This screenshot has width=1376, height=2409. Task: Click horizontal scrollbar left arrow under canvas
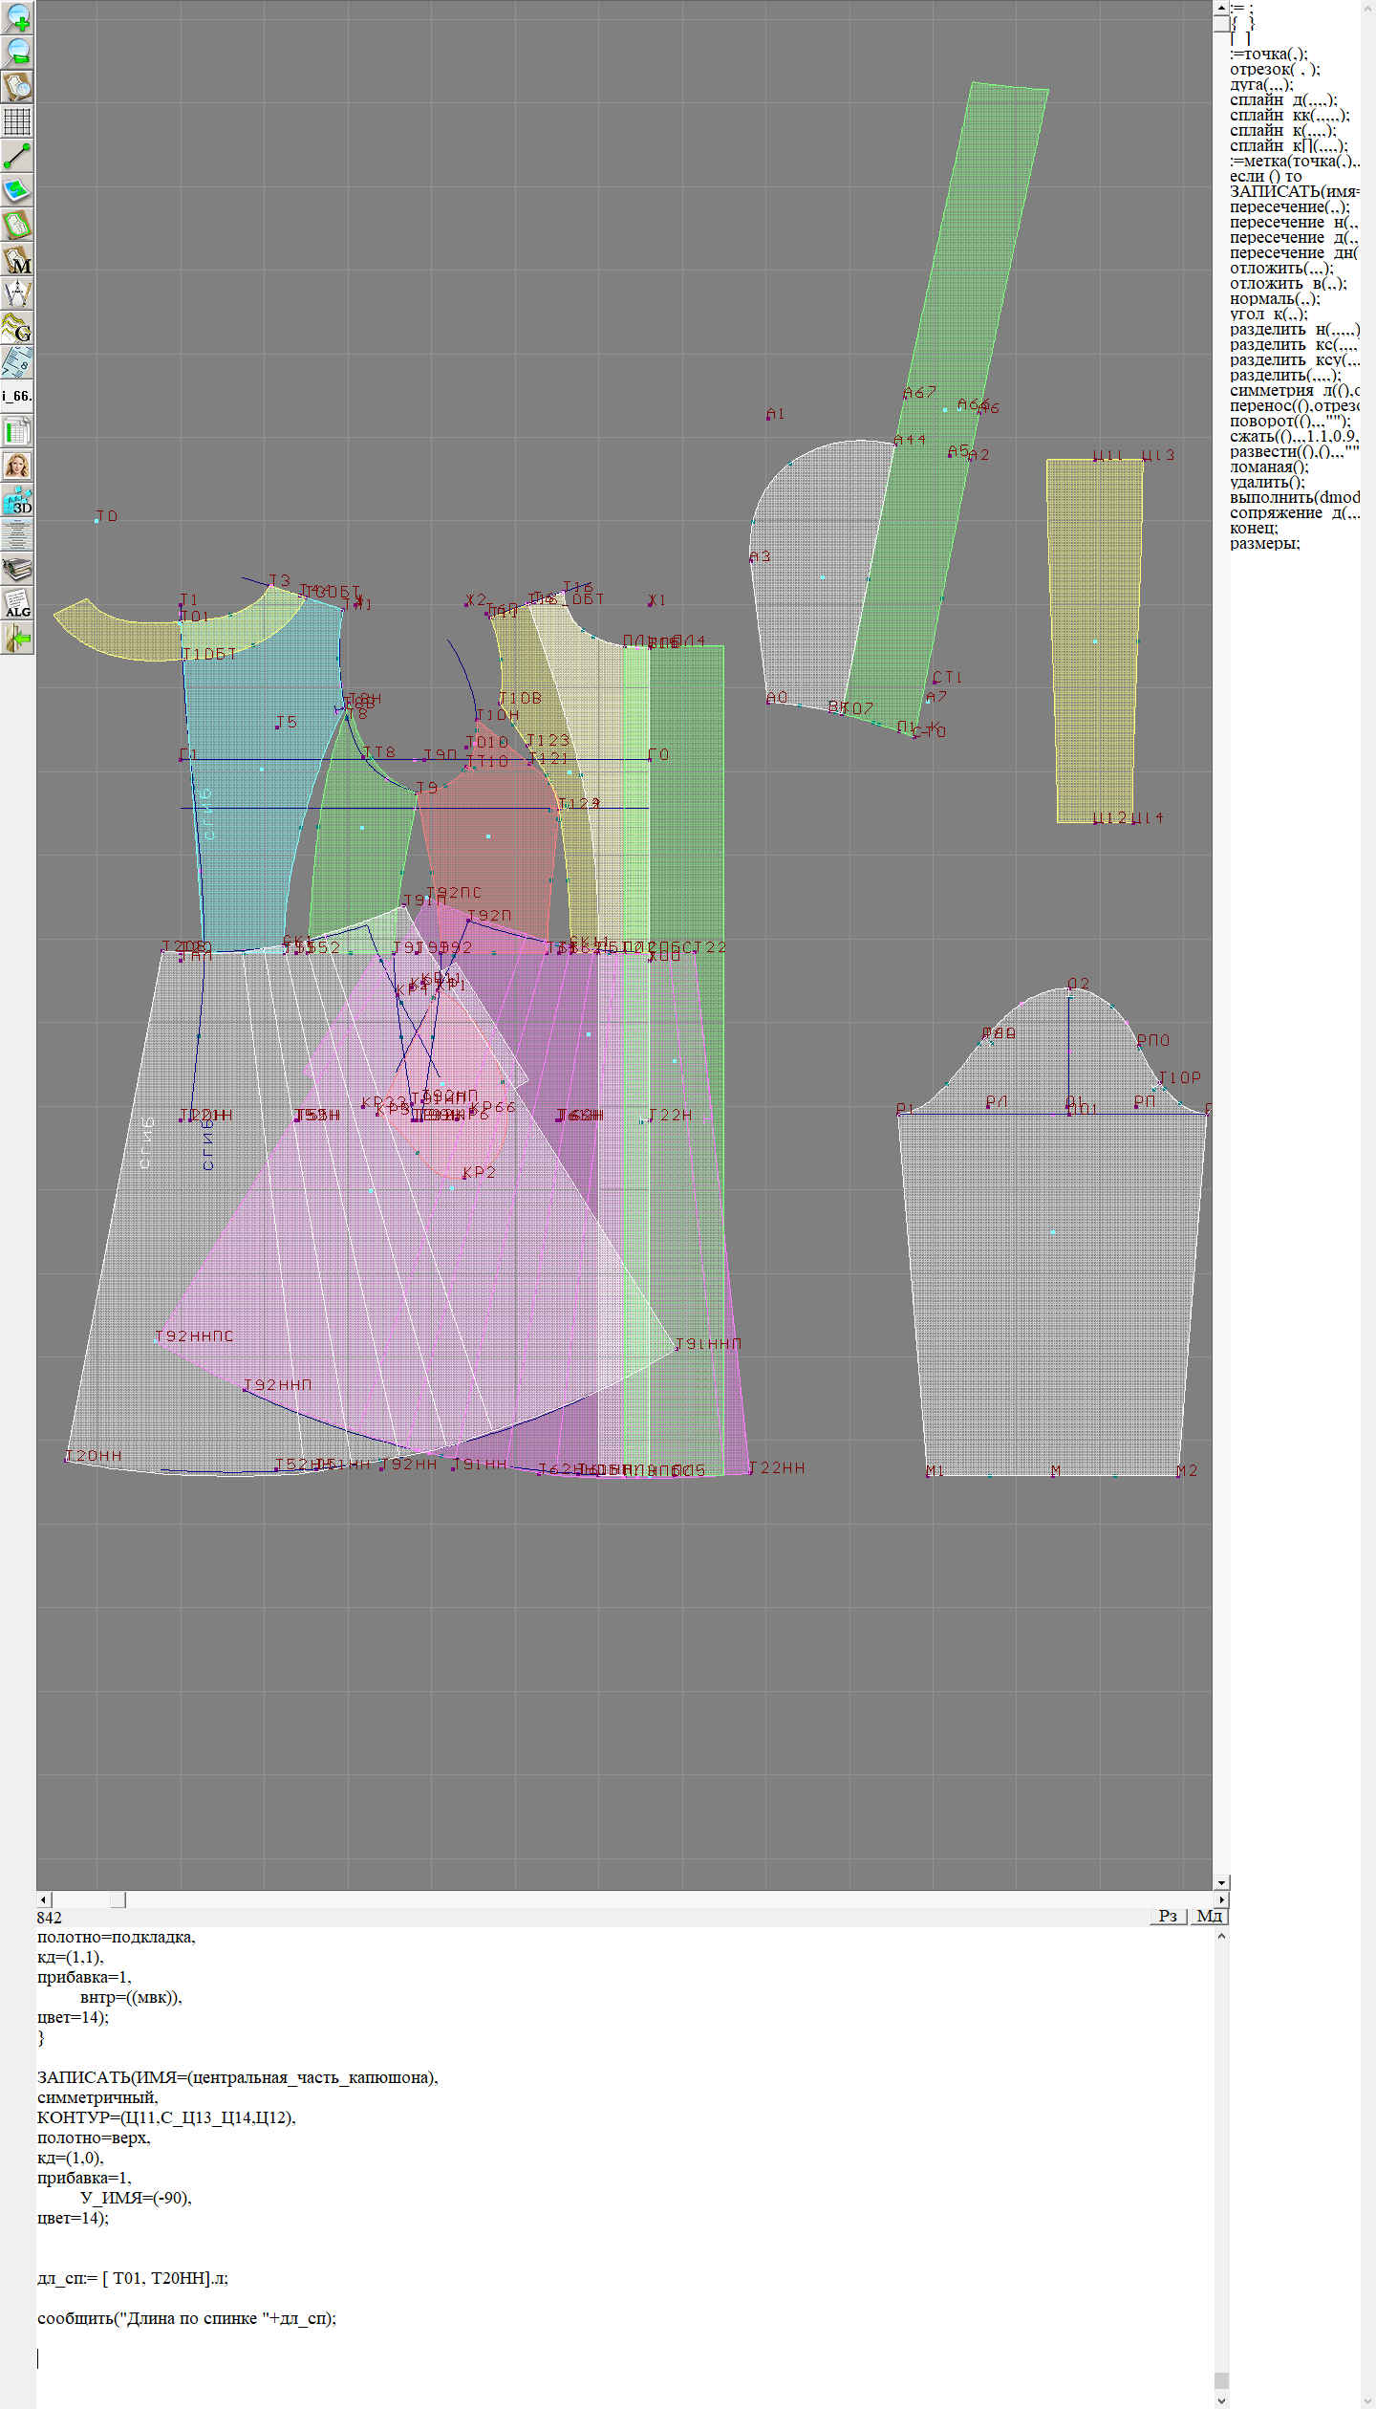[43, 1899]
